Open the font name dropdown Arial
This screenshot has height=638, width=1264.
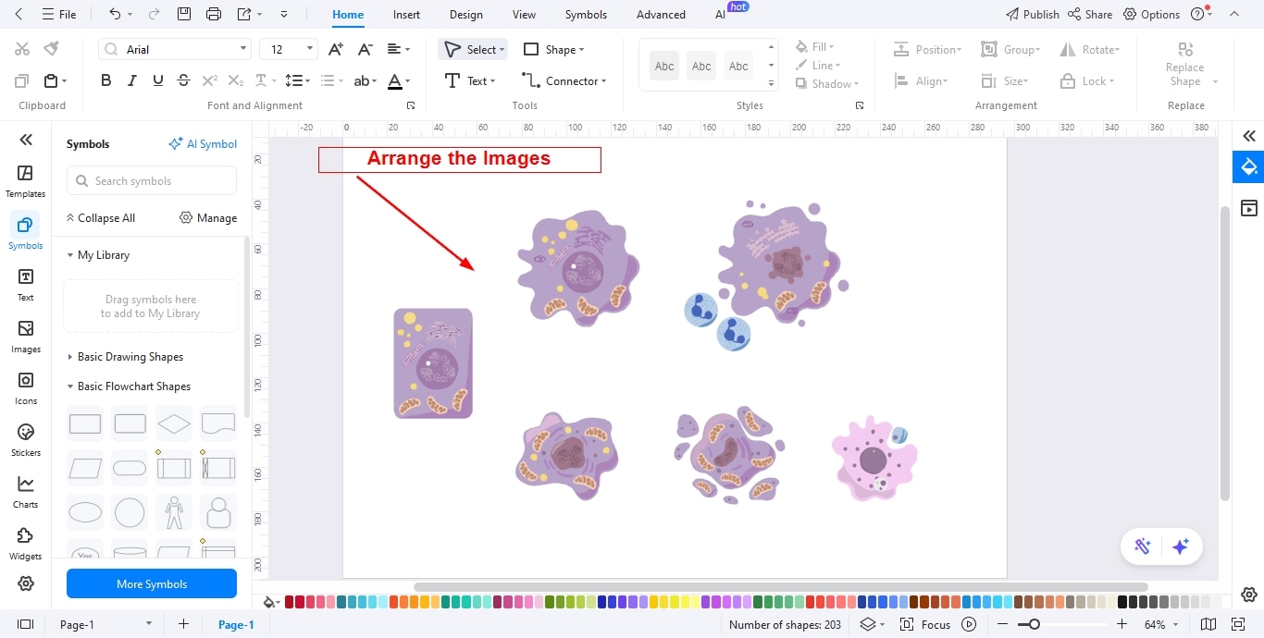[x=244, y=50]
